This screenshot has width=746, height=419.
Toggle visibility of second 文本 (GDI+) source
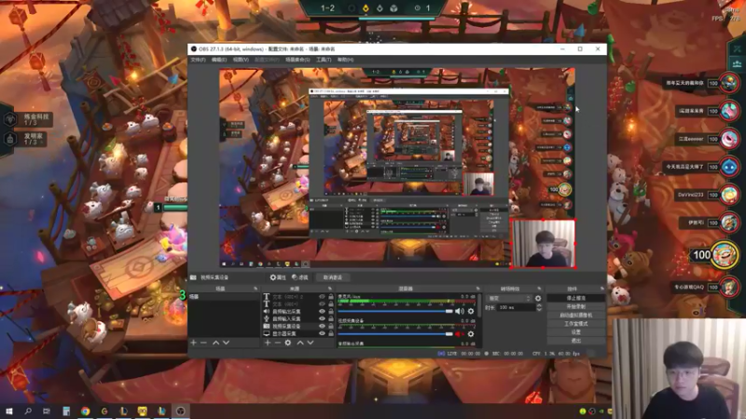[322, 304]
